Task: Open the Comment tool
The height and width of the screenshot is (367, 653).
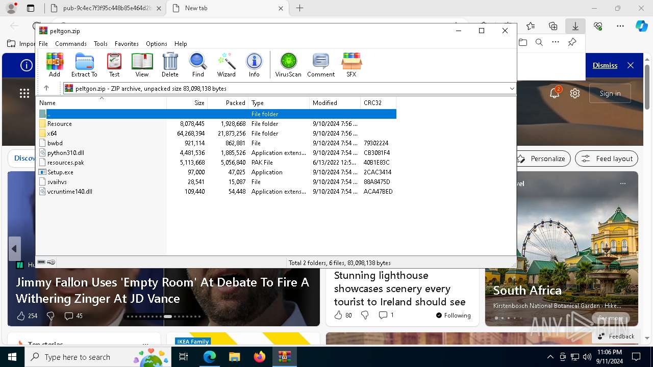Action: point(321,65)
